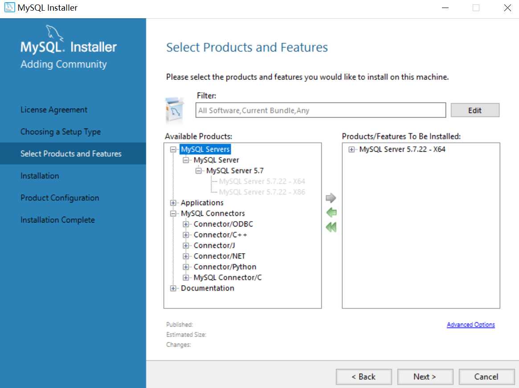Go to License Agreement step

click(x=53, y=110)
